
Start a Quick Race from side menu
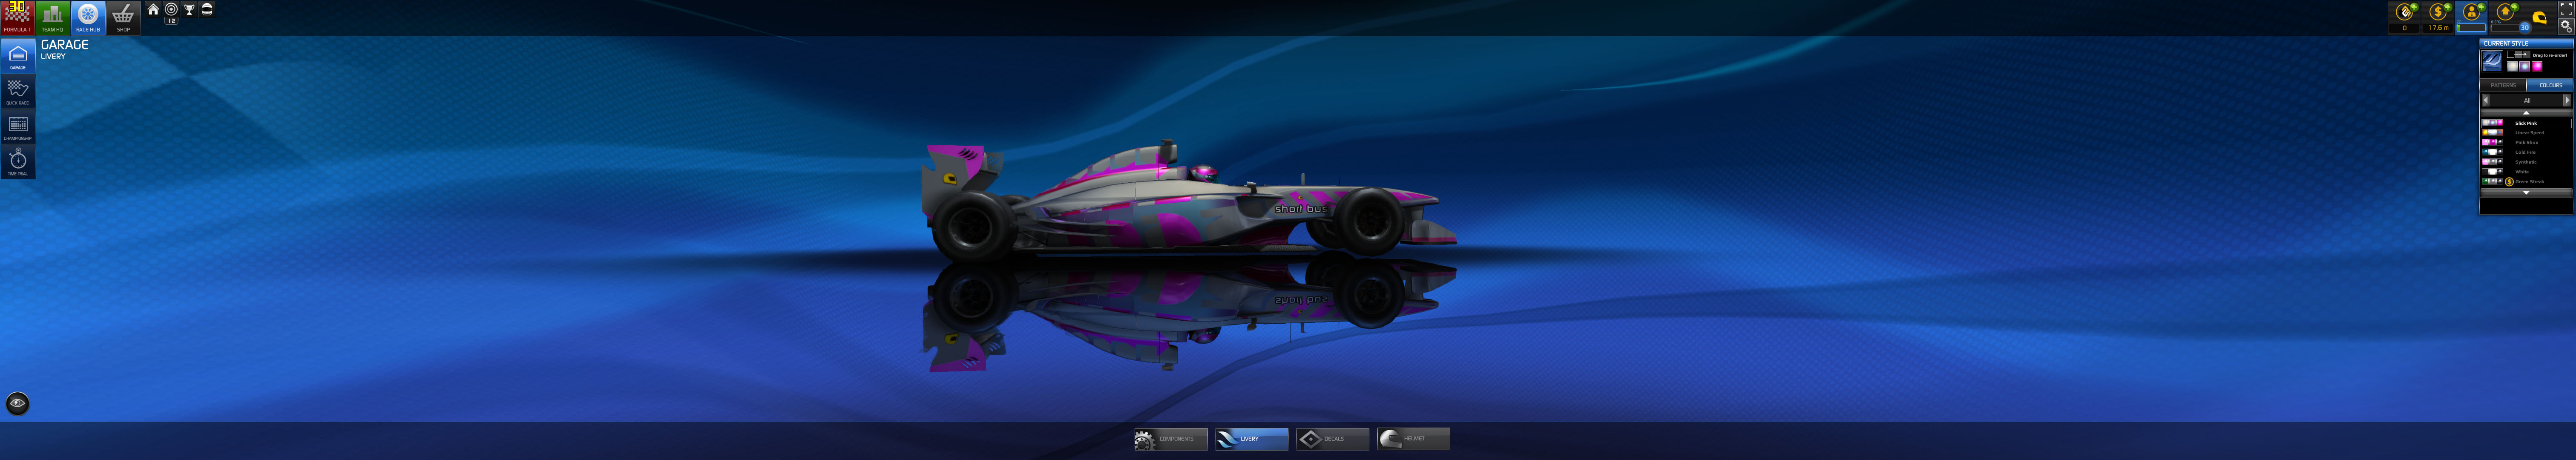pos(17,91)
